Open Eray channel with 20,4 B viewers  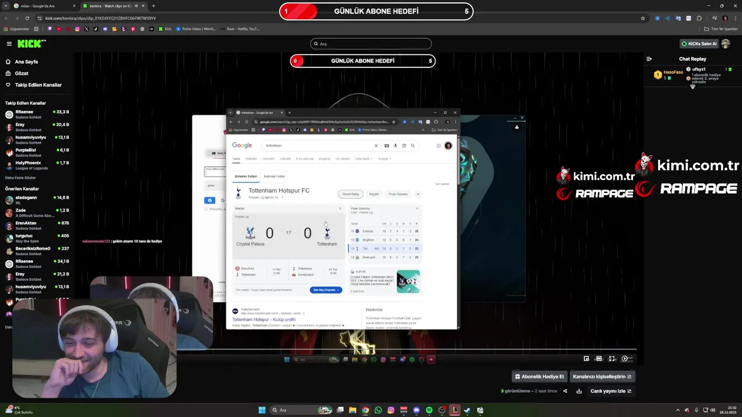37,127
